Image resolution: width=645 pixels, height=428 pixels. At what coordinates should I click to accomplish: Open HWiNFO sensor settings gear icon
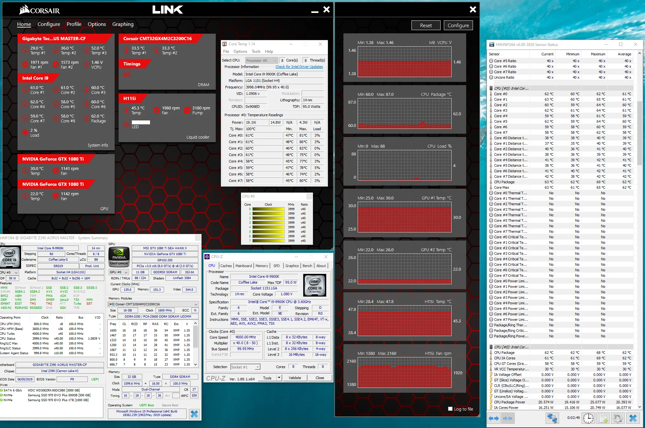(x=617, y=418)
